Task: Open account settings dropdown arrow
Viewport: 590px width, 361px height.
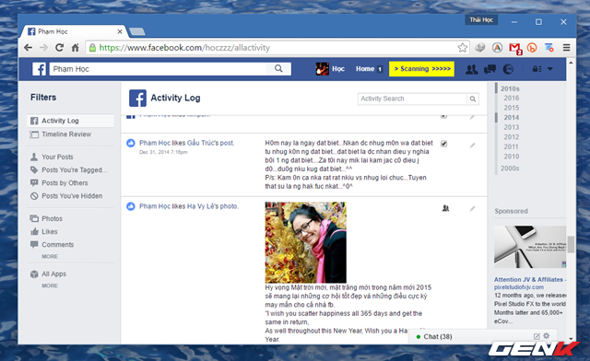Action: pos(550,69)
